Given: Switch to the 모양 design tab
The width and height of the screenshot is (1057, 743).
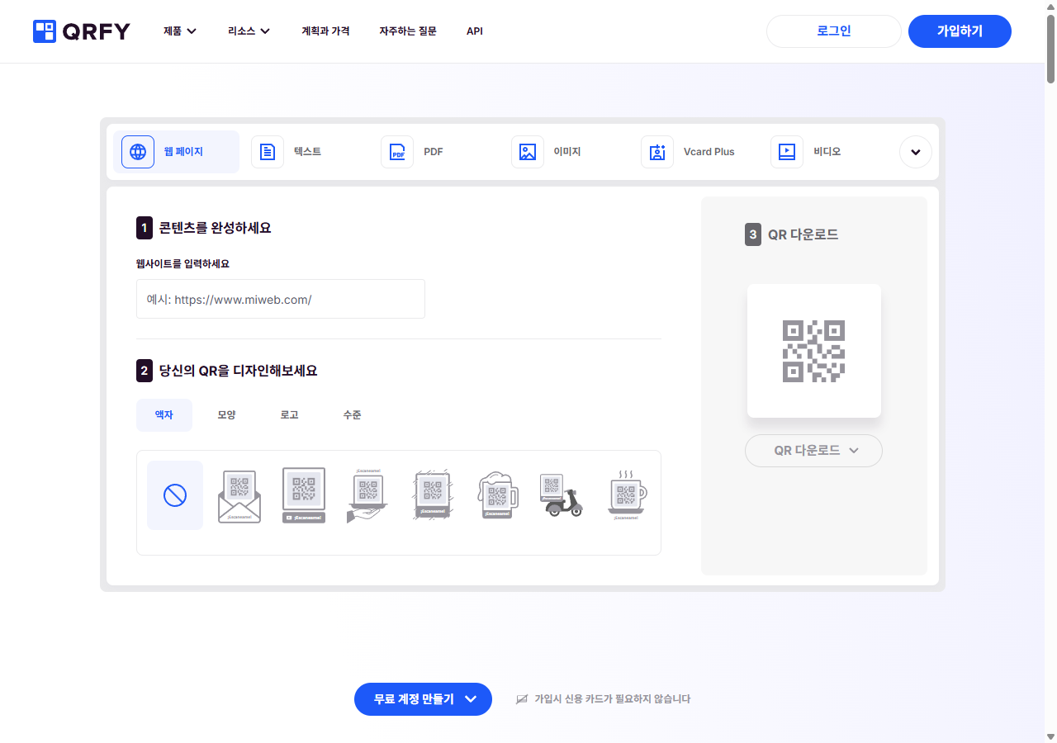Looking at the screenshot, I should [226, 414].
